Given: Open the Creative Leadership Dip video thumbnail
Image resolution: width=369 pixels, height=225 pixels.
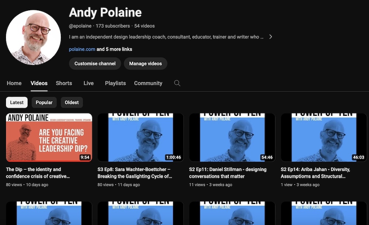Looking at the screenshot, I should [49, 138].
